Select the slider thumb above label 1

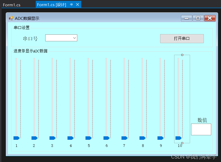point(16,138)
